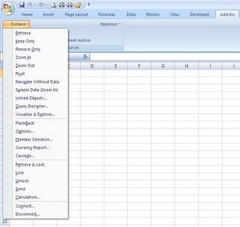
Task: Click the Office button orb
Action: coord(8,8)
